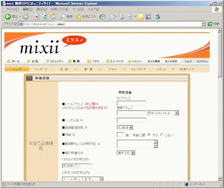Image resolution: width=224 pixels, height=188 pixels.
Task: Click the Refresh page icon
Action: pyautogui.click(x=45, y=16)
